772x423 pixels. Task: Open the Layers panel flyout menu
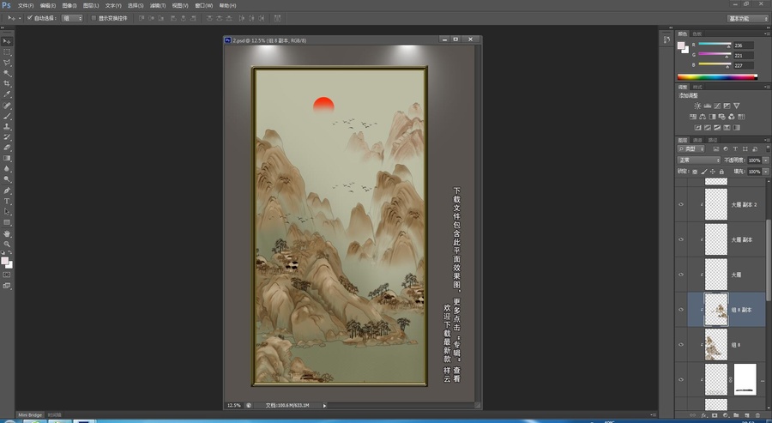(767, 140)
